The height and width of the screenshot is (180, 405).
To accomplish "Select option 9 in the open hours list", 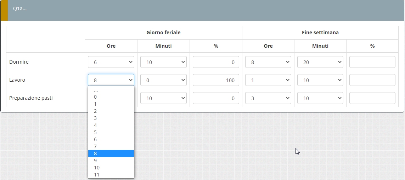I will coord(111,161).
